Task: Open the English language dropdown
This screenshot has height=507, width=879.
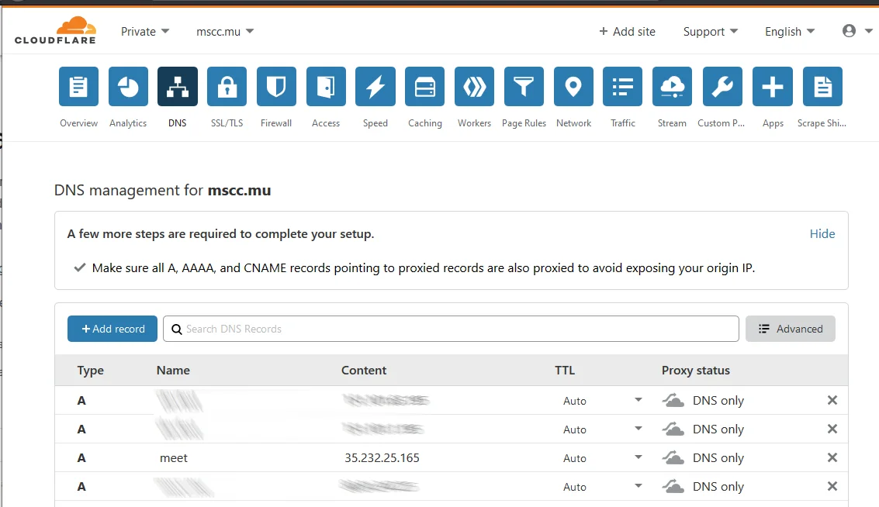Action: tap(790, 31)
